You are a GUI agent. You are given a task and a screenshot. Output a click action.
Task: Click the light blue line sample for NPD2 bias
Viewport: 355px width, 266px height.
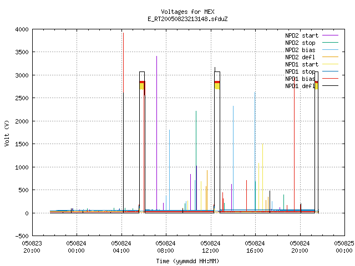coord(330,50)
